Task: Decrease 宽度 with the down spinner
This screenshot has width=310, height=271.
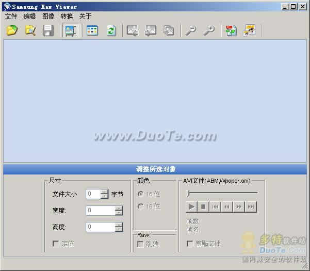Action: coord(119,213)
